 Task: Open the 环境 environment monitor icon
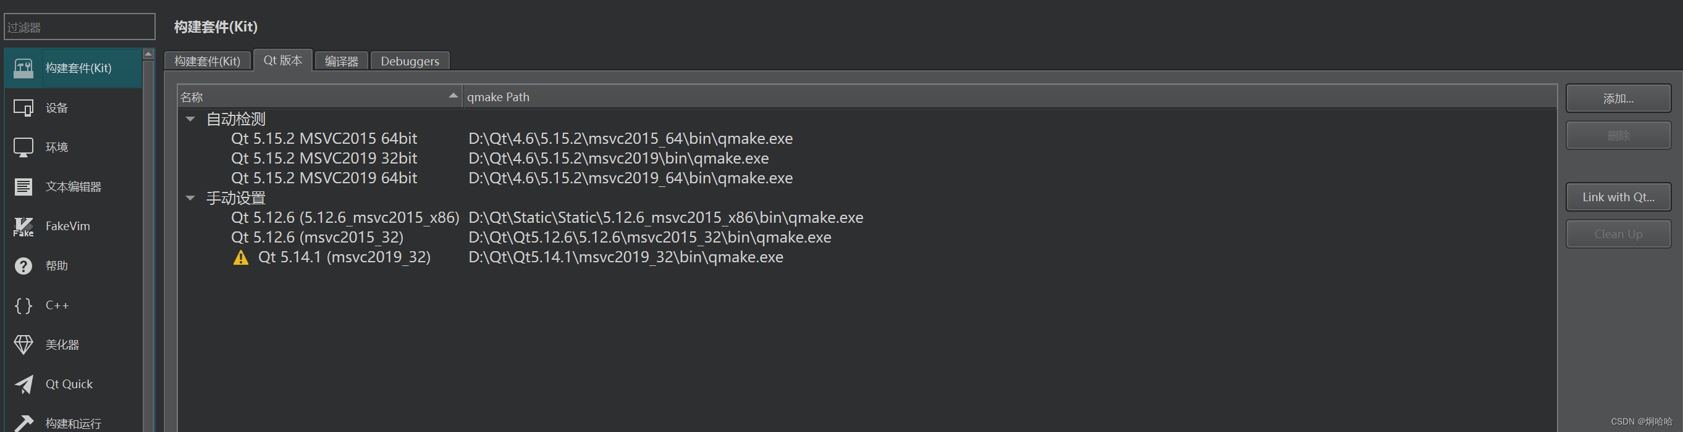coord(23,147)
